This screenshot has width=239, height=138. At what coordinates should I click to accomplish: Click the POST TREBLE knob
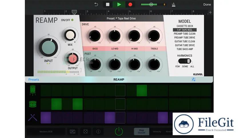pyautogui.click(x=154, y=64)
